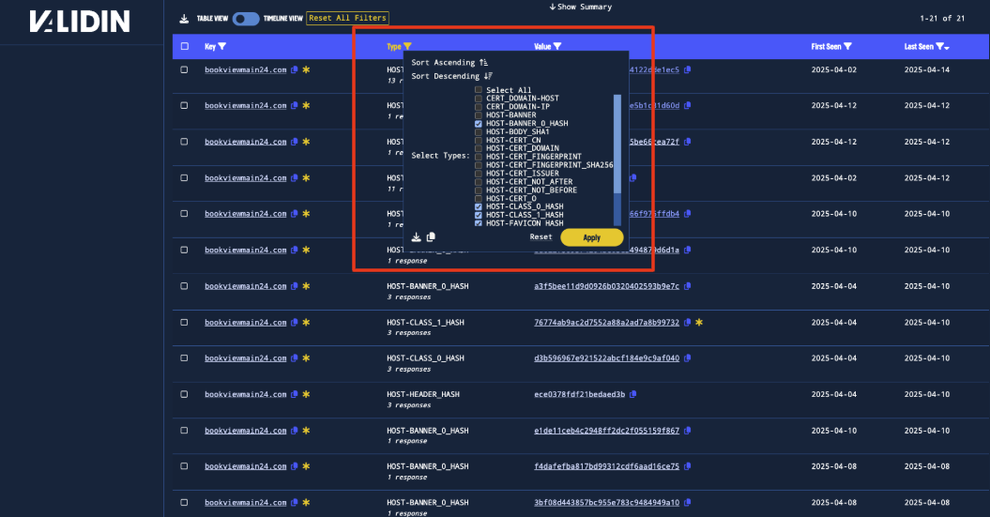Open the Last Seen column filter
The image size is (990, 517).
pyautogui.click(x=941, y=46)
